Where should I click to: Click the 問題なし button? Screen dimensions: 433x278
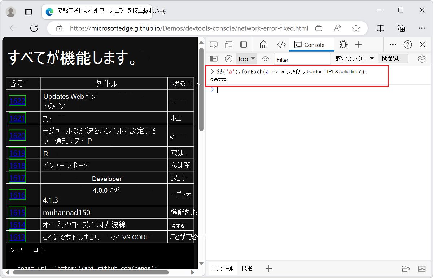click(x=393, y=58)
